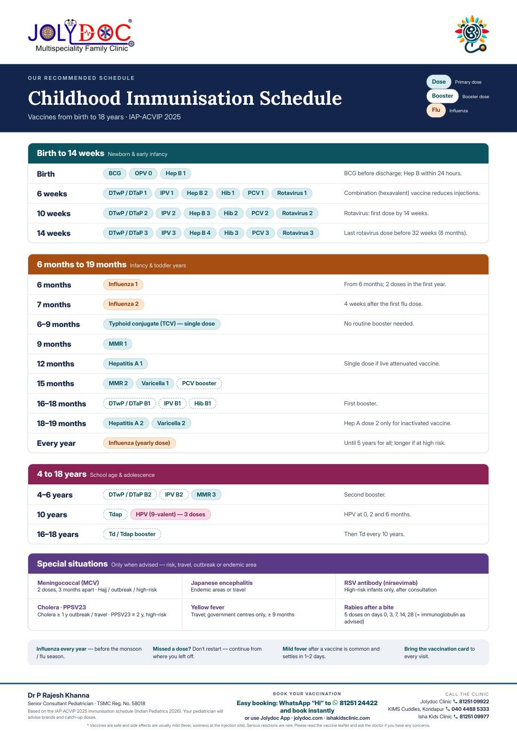Click the 'Yellow fever' heading
517x731 pixels.
point(208,607)
